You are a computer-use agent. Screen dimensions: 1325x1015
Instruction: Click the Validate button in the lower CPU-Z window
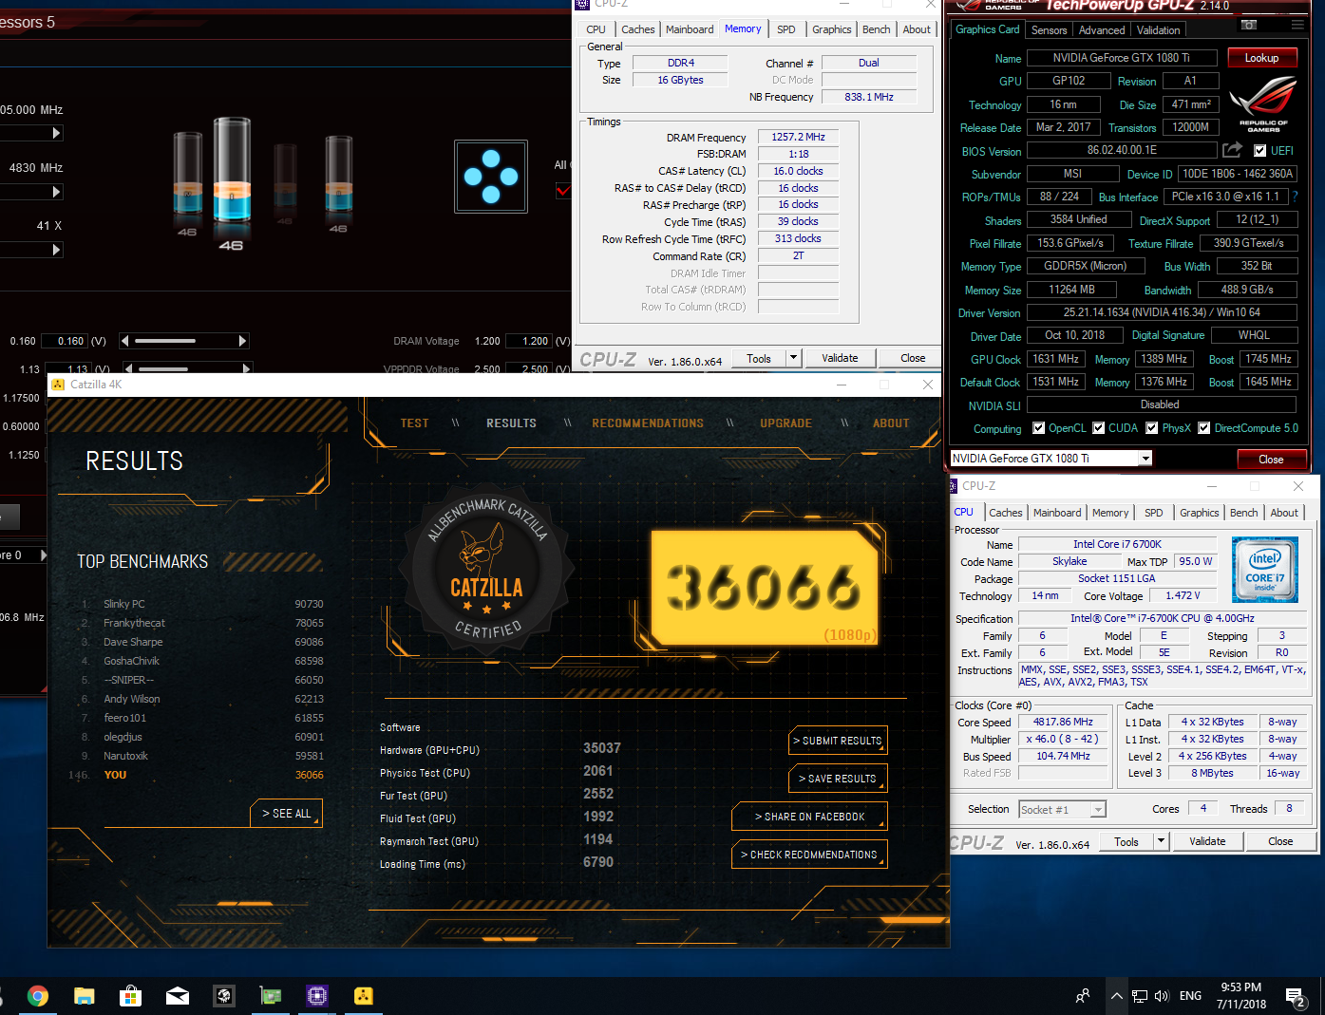coord(1207,841)
